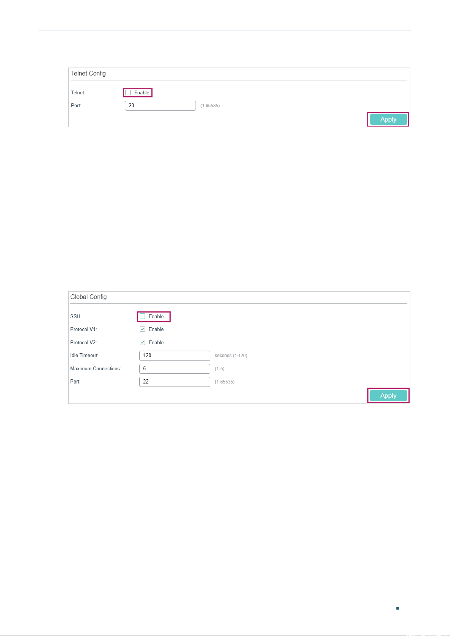Click the Maximum Connections field showing 5

coord(175,369)
